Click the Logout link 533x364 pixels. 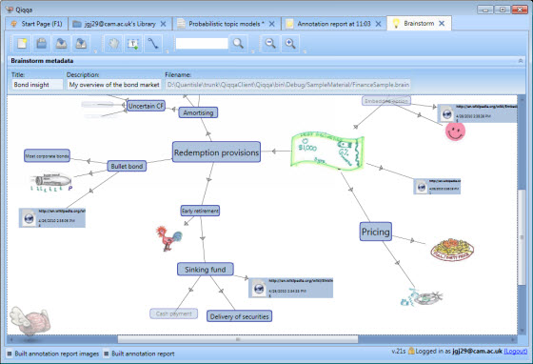click(515, 351)
